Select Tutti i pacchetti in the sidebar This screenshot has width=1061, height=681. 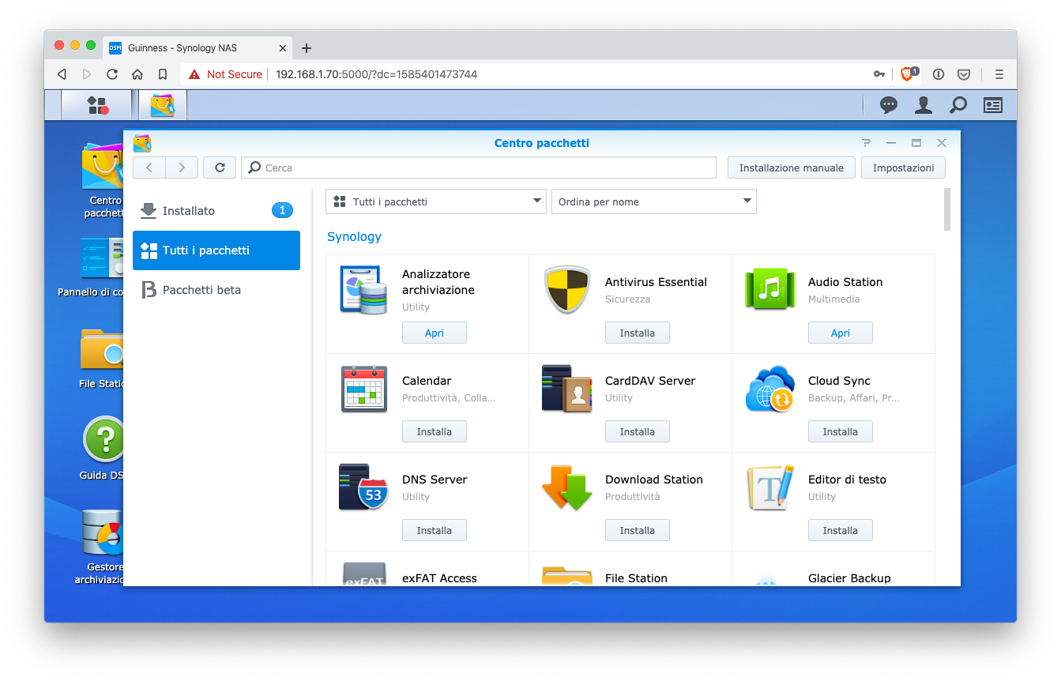(216, 250)
